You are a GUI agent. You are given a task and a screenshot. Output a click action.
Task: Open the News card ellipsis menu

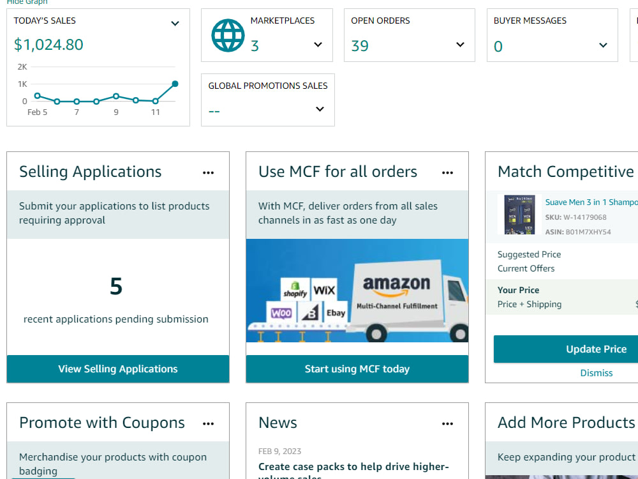point(447,422)
